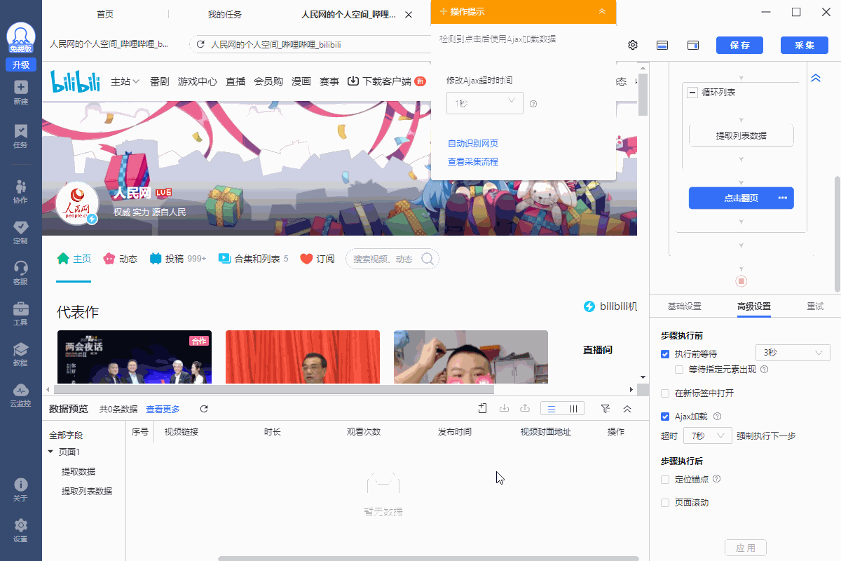Image resolution: width=841 pixels, height=561 pixels.
Task: Click the help icon beside 等待指定元素出现
Action: click(764, 369)
